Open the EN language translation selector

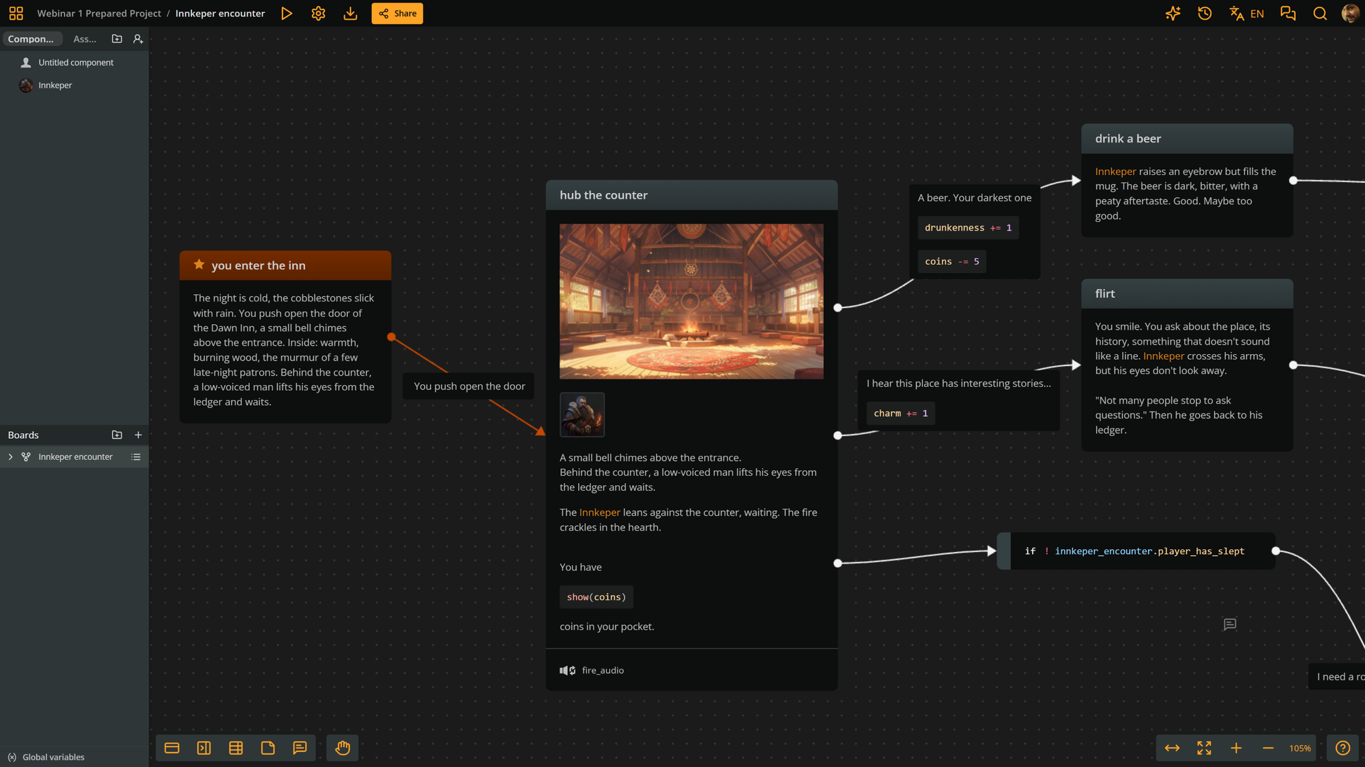[1247, 14]
